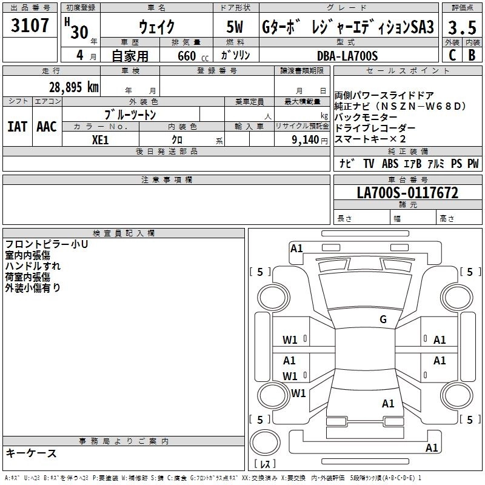Select the 注意事項欄 header
Image resolution: width=485 pixels, height=485 pixels.
tap(166, 179)
